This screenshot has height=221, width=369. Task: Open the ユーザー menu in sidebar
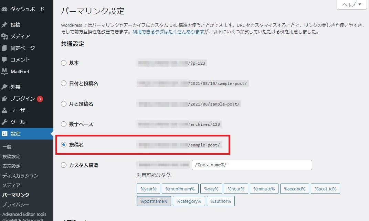click(x=20, y=110)
